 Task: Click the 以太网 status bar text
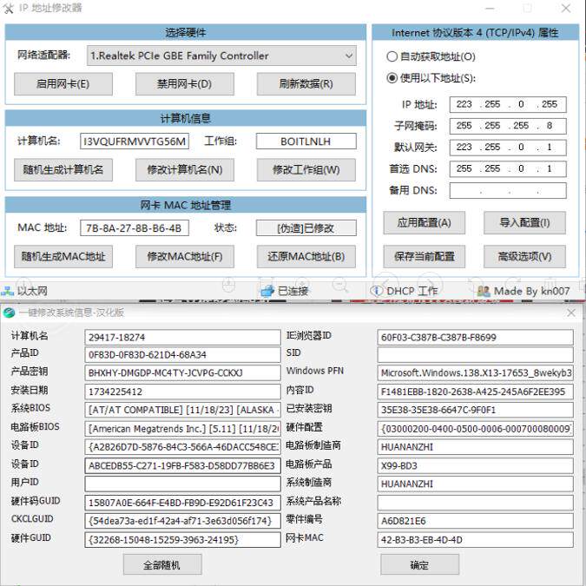[32, 291]
